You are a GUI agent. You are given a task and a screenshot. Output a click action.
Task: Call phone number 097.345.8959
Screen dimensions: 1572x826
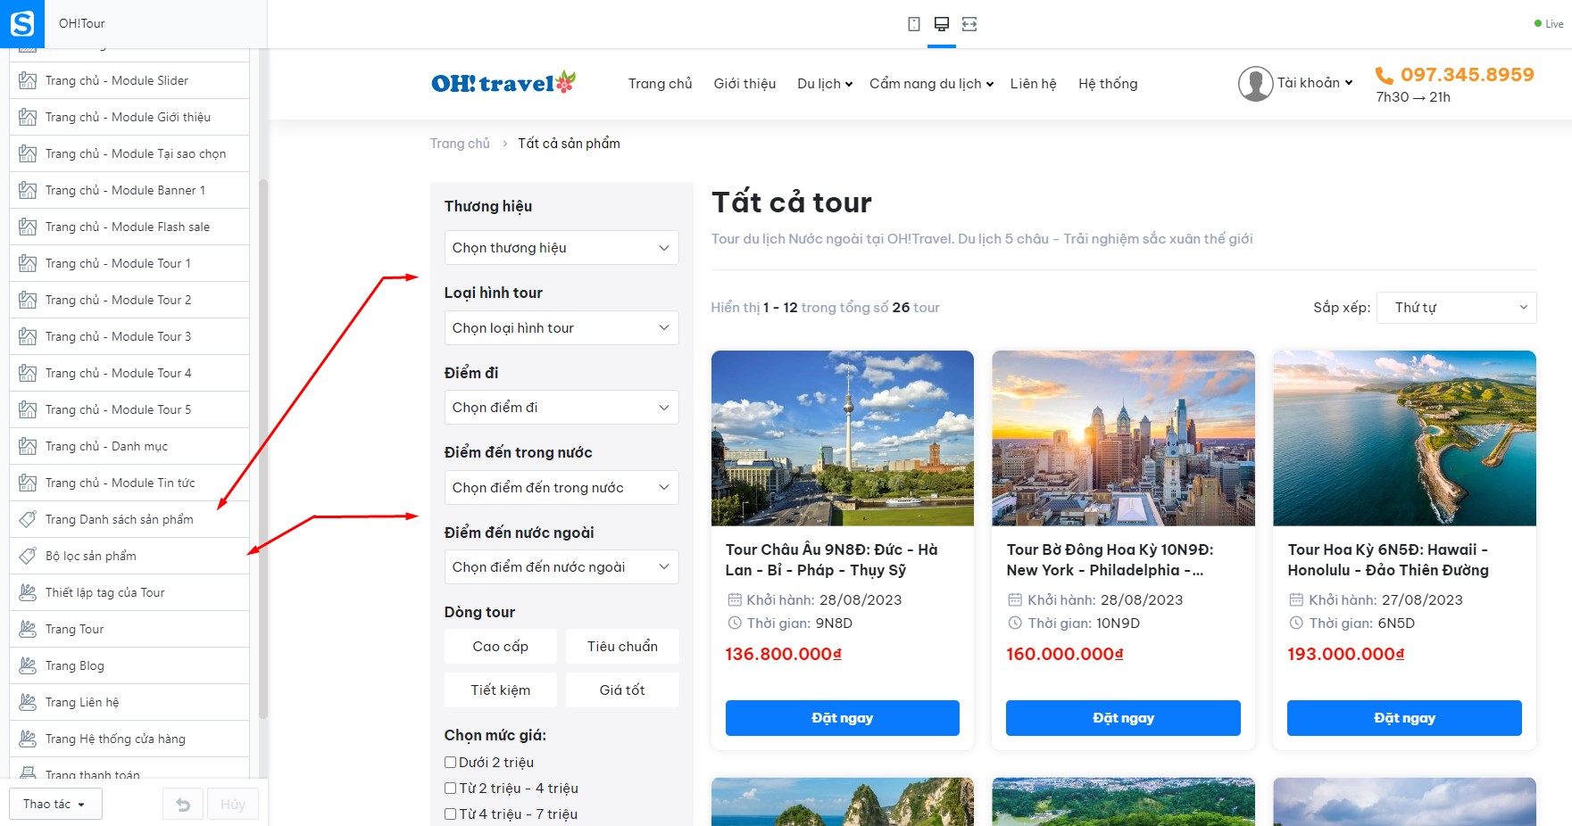[1468, 75]
